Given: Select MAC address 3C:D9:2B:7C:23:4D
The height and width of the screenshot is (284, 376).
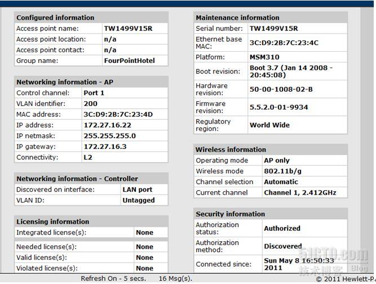Looking at the screenshot, I should [118, 114].
